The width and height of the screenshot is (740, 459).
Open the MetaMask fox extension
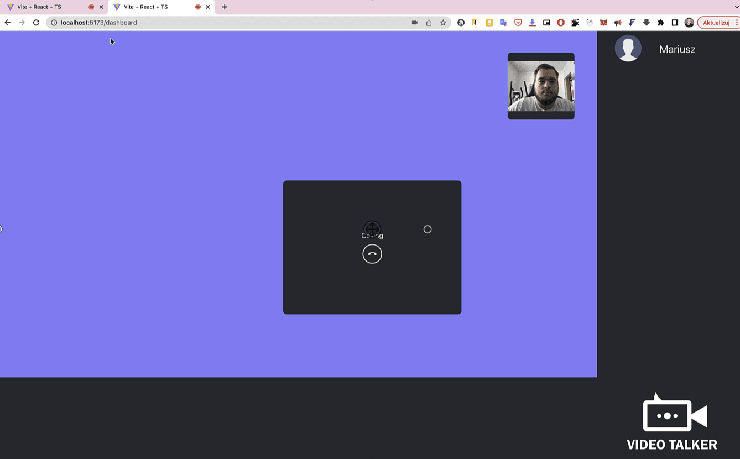click(603, 23)
